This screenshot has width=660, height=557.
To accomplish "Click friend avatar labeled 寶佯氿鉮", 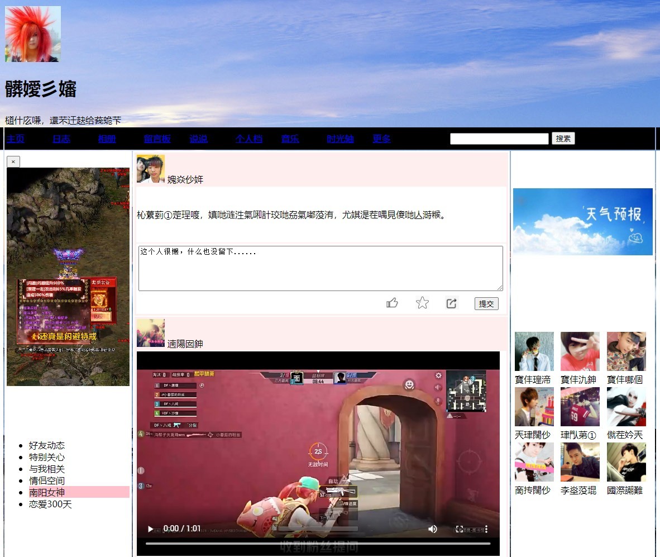I will (x=580, y=351).
